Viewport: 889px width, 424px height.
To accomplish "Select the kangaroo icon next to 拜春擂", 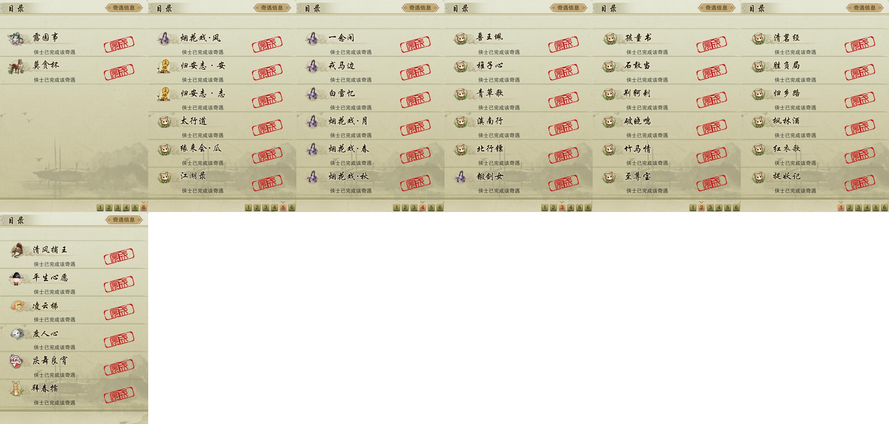I will 16,389.
